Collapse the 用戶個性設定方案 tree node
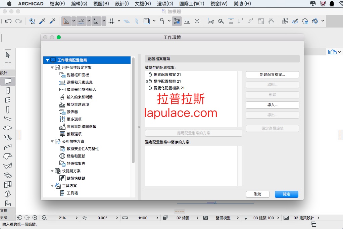The height and width of the screenshot is (229, 343). coord(52,67)
